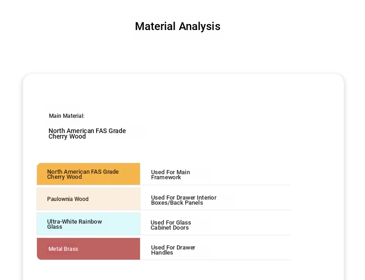
Task: Select the cream Paulownia Wood swatch
Action: pyautogui.click(x=88, y=199)
